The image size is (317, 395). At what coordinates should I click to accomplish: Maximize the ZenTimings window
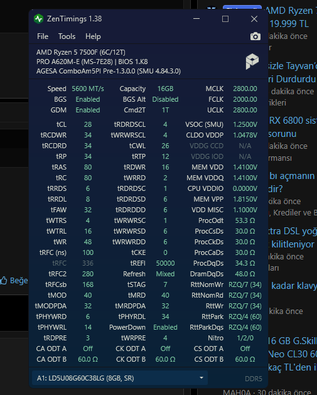pos(225,19)
